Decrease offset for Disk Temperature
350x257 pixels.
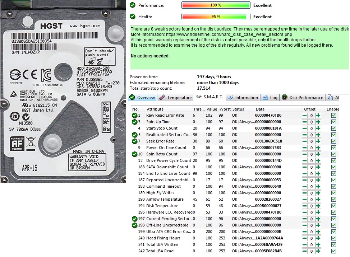pyautogui.click(x=304, y=206)
